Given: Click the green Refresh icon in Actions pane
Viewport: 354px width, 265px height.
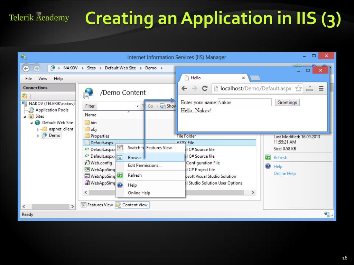Looking at the screenshot, I should click(x=268, y=157).
